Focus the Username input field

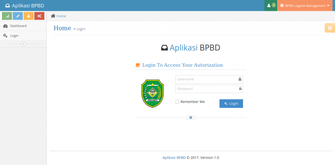209,79
